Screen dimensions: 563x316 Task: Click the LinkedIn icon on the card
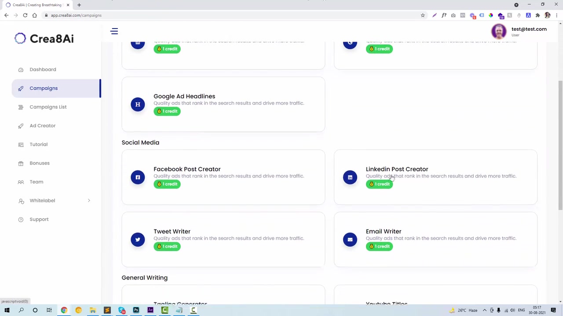[x=350, y=177]
